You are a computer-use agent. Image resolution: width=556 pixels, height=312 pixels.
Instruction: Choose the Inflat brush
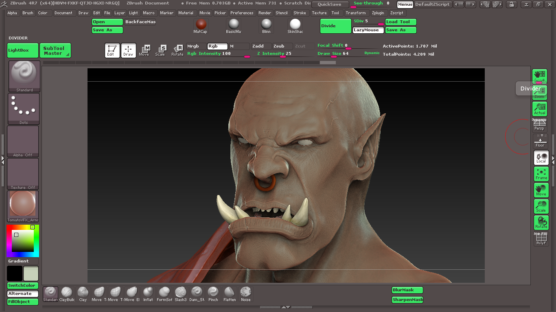pyautogui.click(x=148, y=294)
